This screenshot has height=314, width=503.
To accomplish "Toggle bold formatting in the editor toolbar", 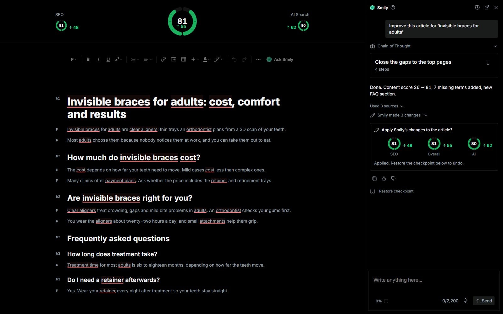I will point(88,59).
